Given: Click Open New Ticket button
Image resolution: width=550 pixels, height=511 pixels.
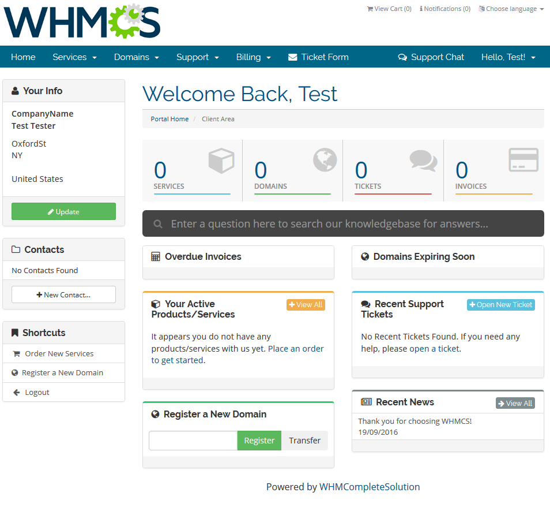Looking at the screenshot, I should [500, 305].
